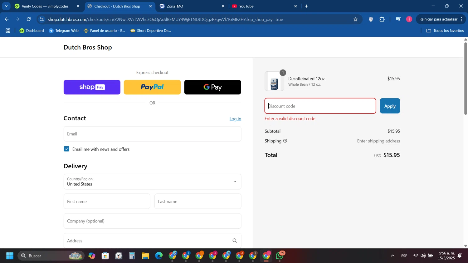Open the ESP language indicator
Screen dimensions: 468x263
tap(404, 256)
